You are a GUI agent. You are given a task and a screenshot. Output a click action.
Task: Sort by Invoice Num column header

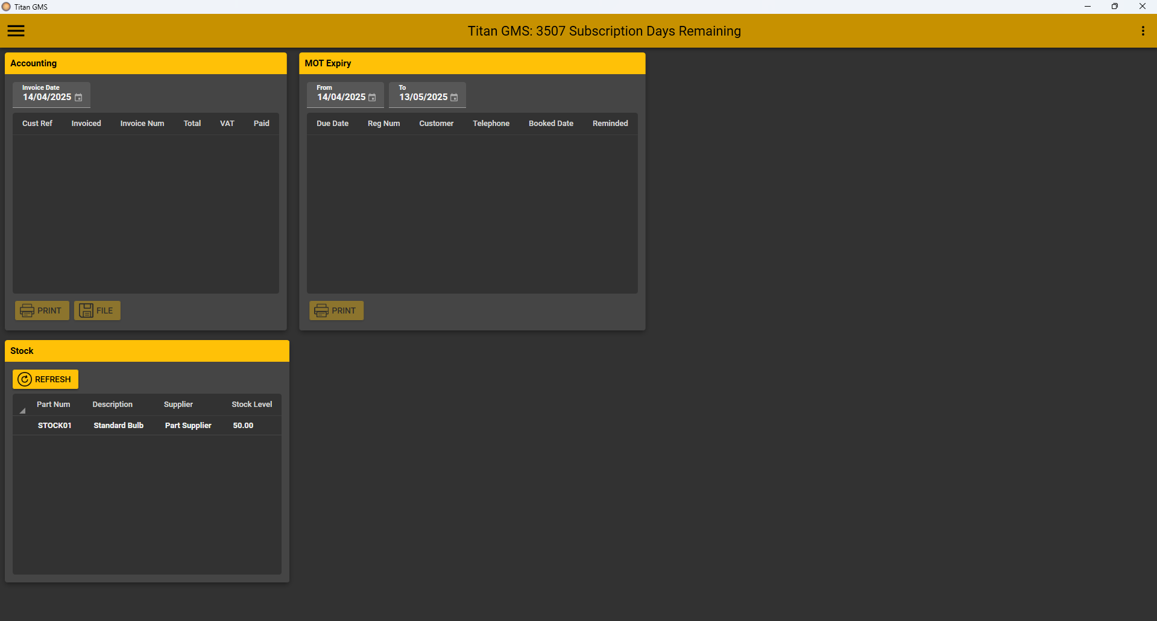(x=142, y=124)
